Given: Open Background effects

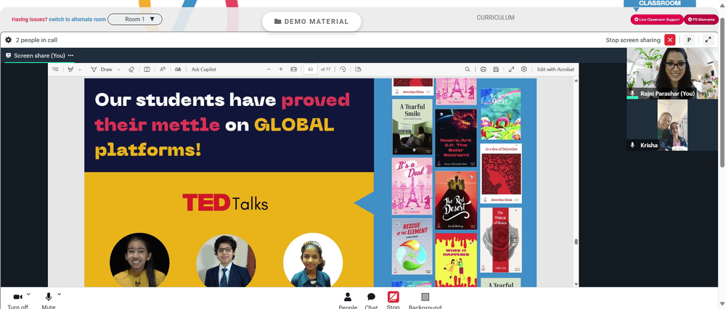Looking at the screenshot, I should (x=425, y=300).
